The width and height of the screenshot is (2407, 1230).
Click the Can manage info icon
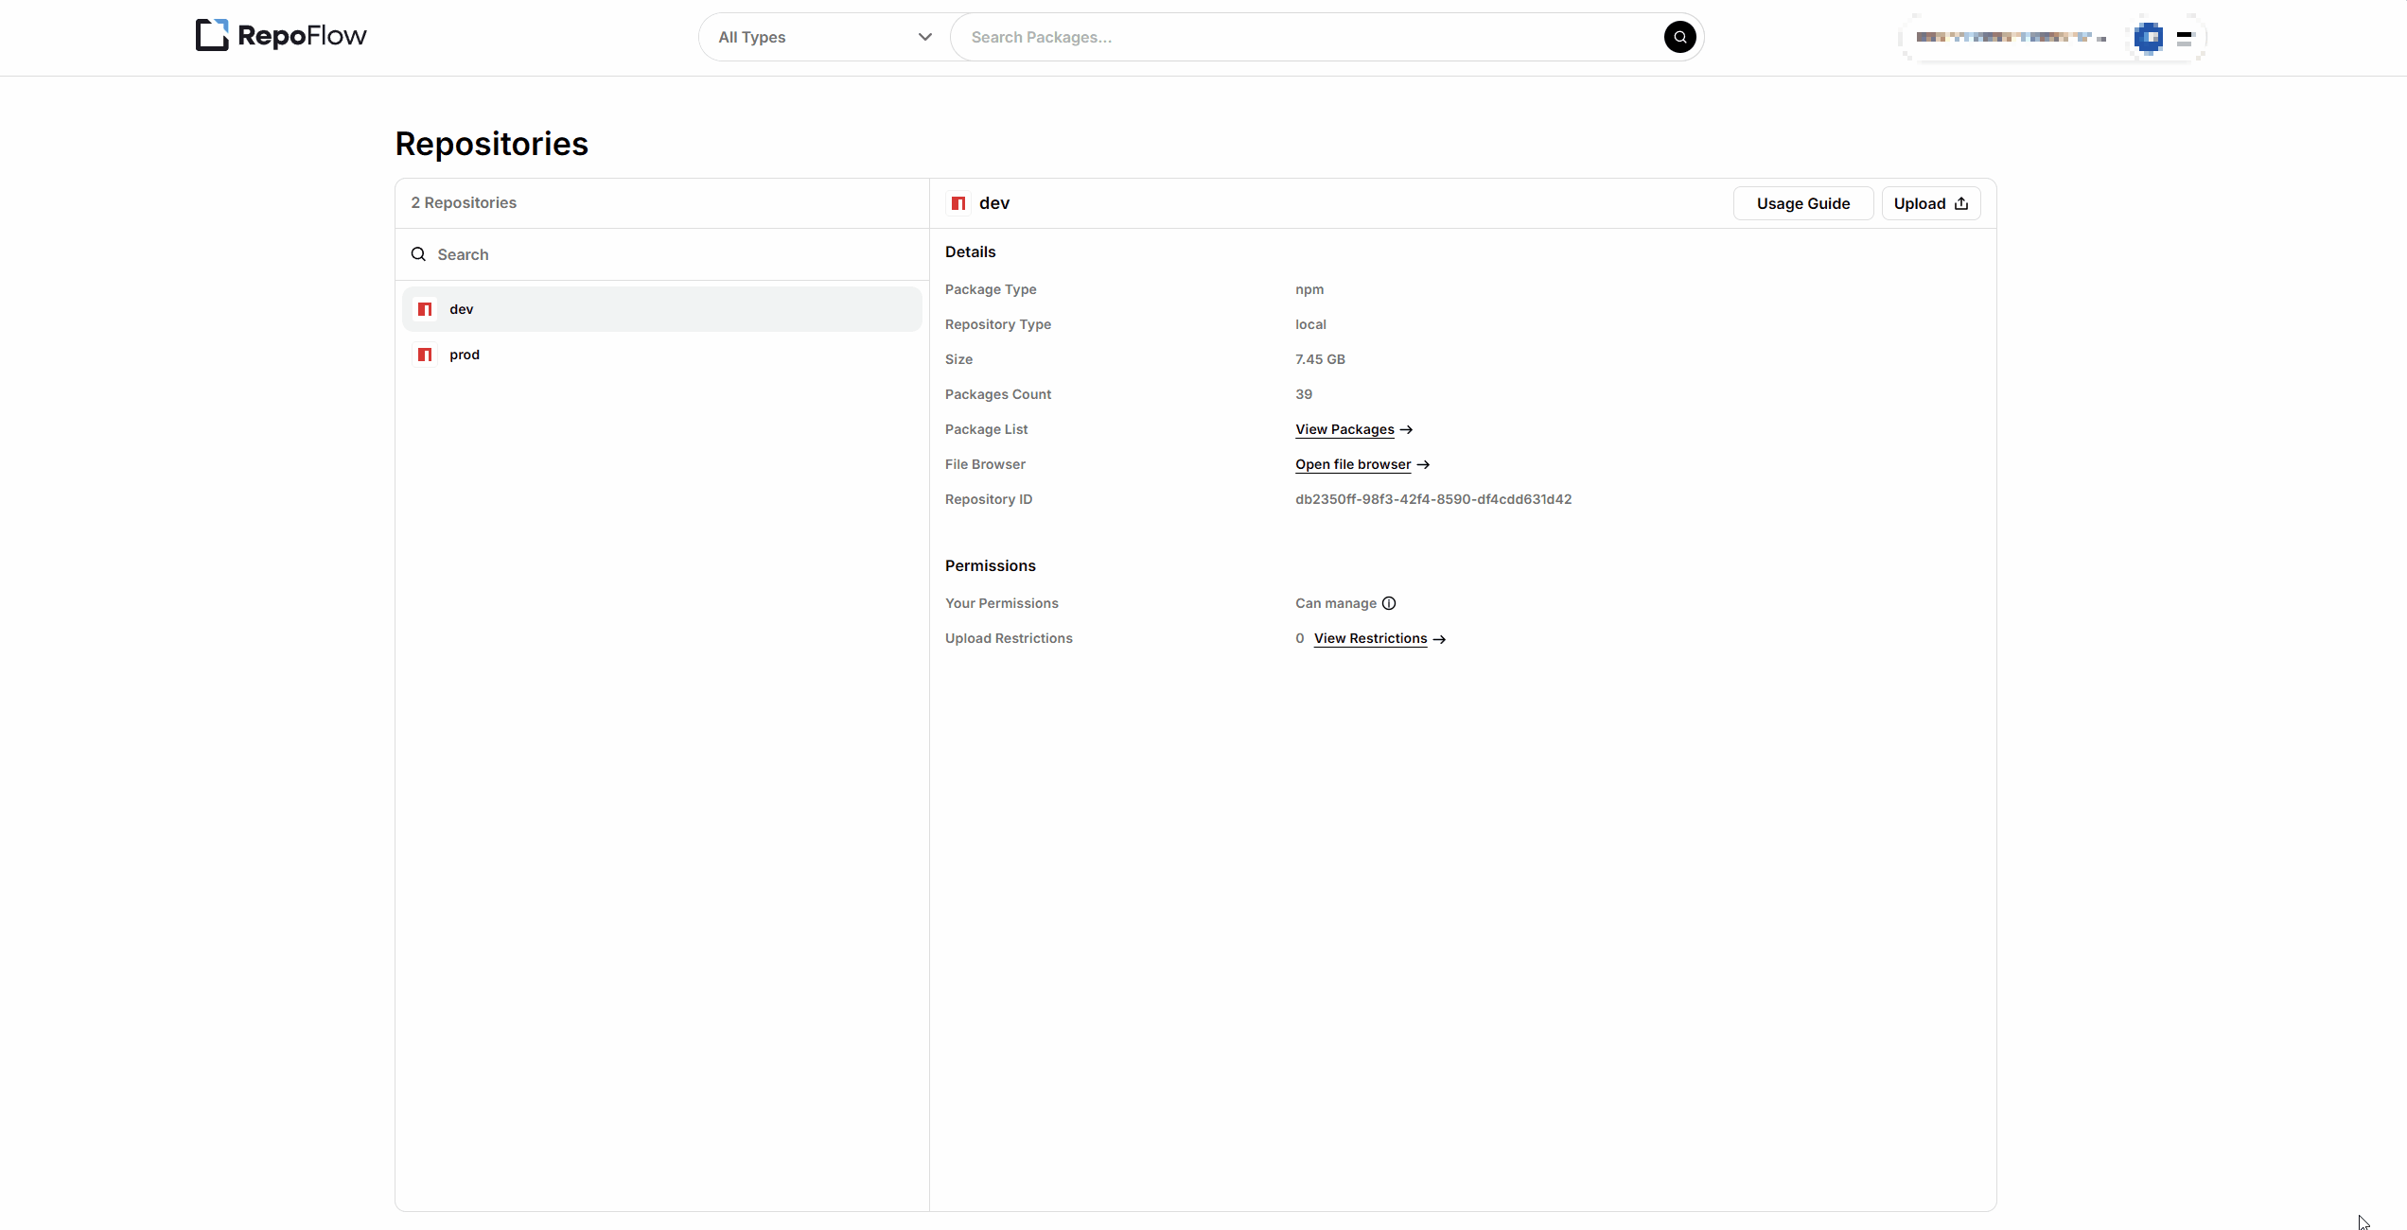tap(1388, 603)
